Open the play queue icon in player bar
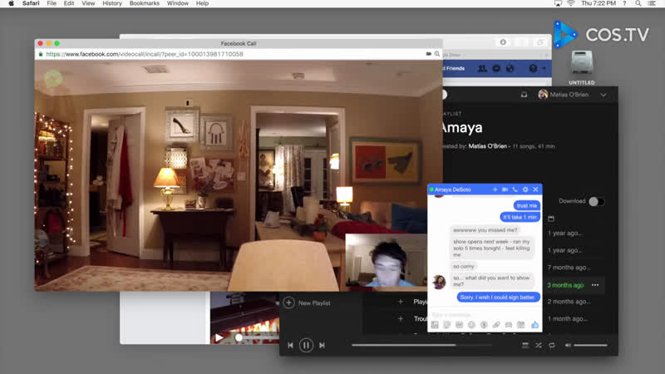 click(x=525, y=346)
